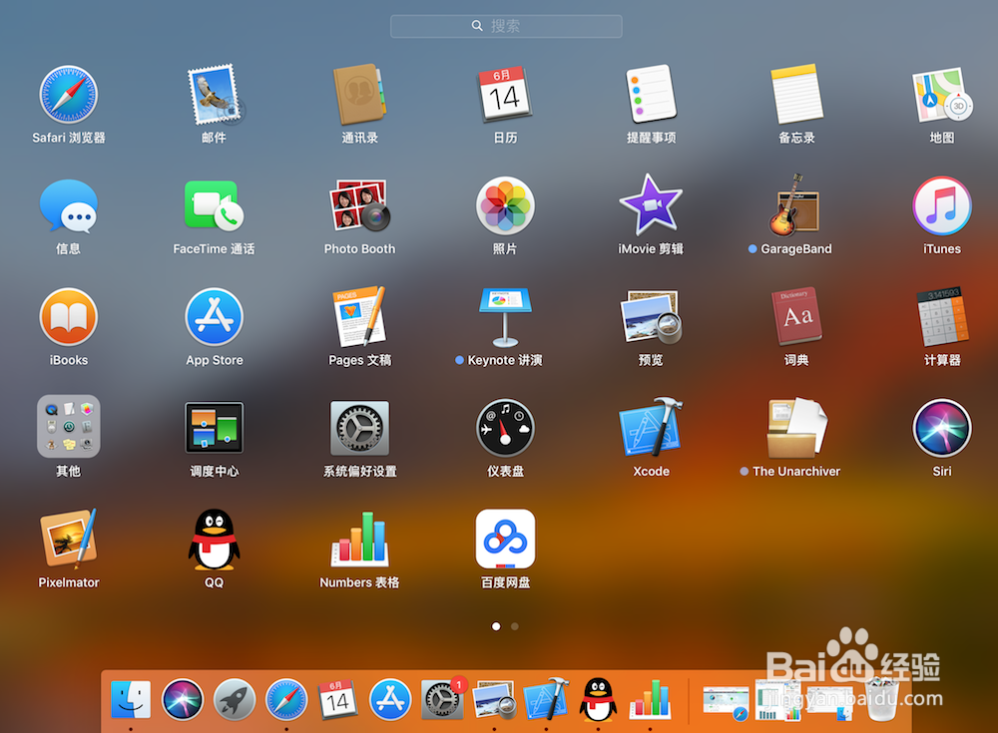The height and width of the screenshot is (733, 998).
Task: Open QQ penguin from the Dock
Action: pyautogui.click(x=598, y=699)
